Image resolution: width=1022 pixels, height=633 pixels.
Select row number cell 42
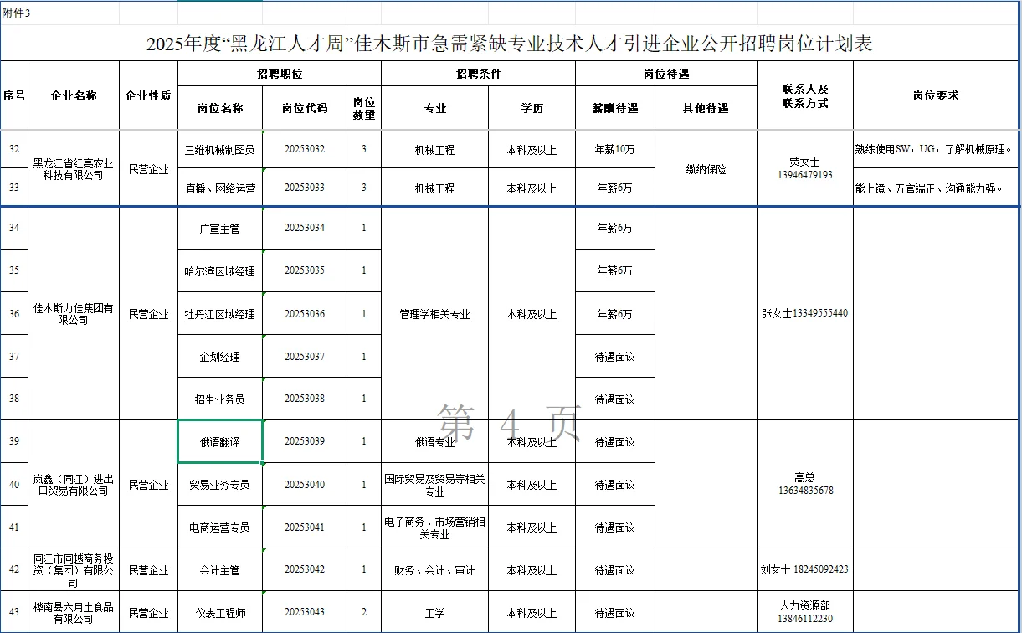pos(14,569)
